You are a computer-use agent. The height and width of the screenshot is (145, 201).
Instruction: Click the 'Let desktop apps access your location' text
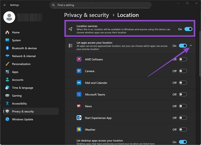pyautogui.click(x=100, y=140)
